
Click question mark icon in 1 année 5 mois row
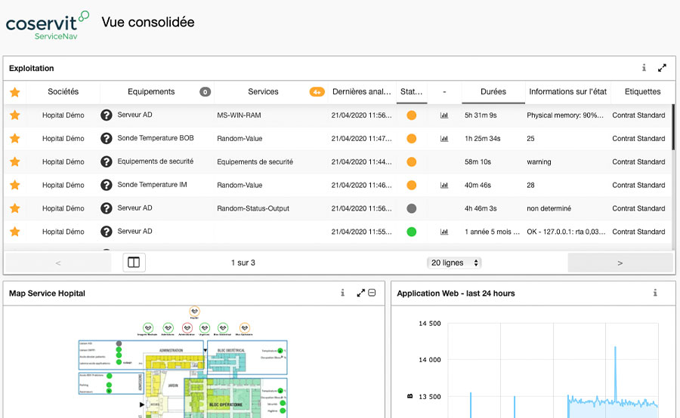tap(107, 232)
